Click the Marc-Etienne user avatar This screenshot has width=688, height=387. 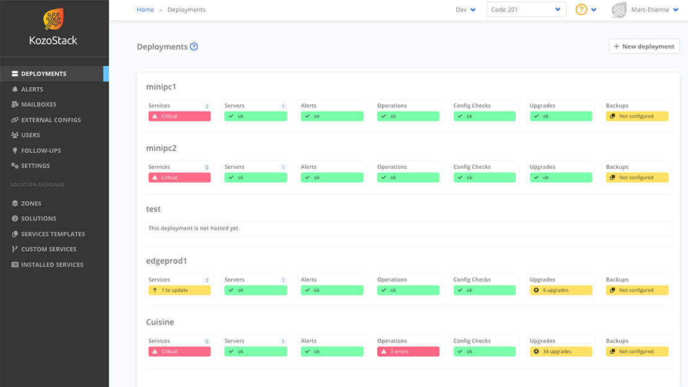coord(619,10)
